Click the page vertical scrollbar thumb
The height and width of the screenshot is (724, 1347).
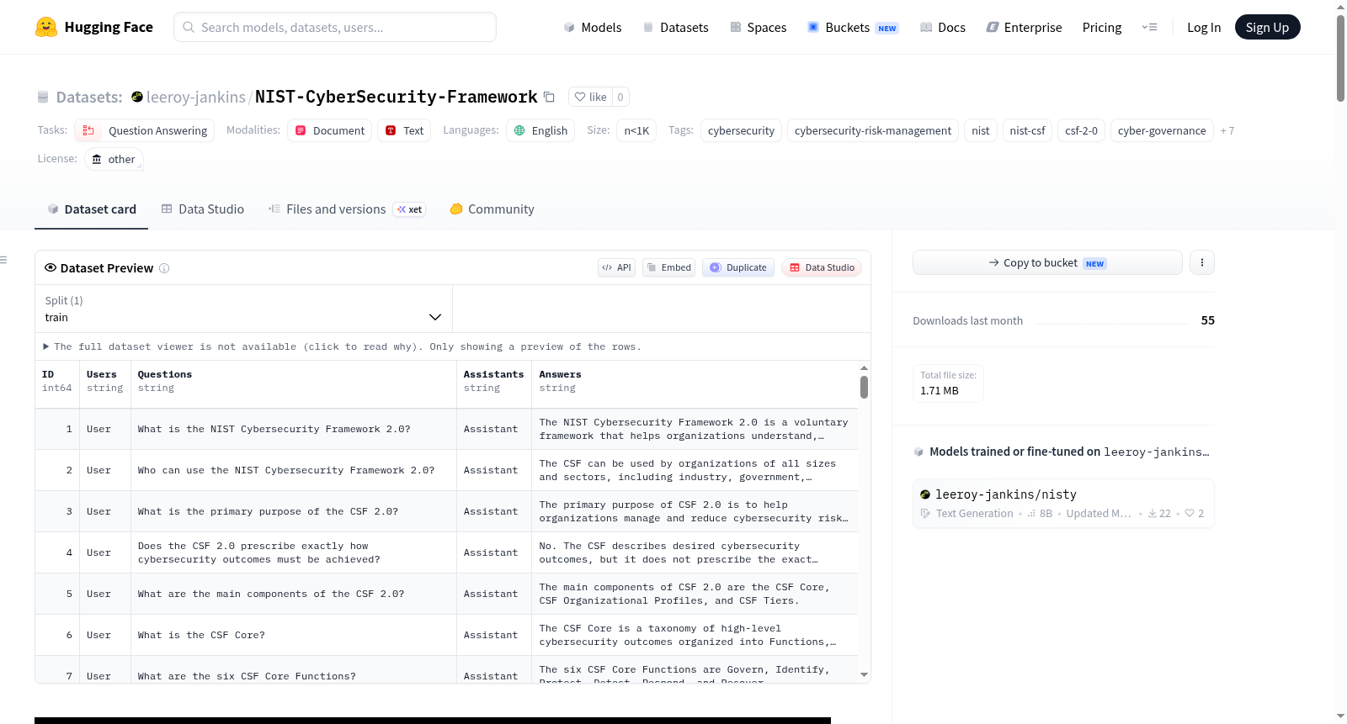pyautogui.click(x=1340, y=58)
